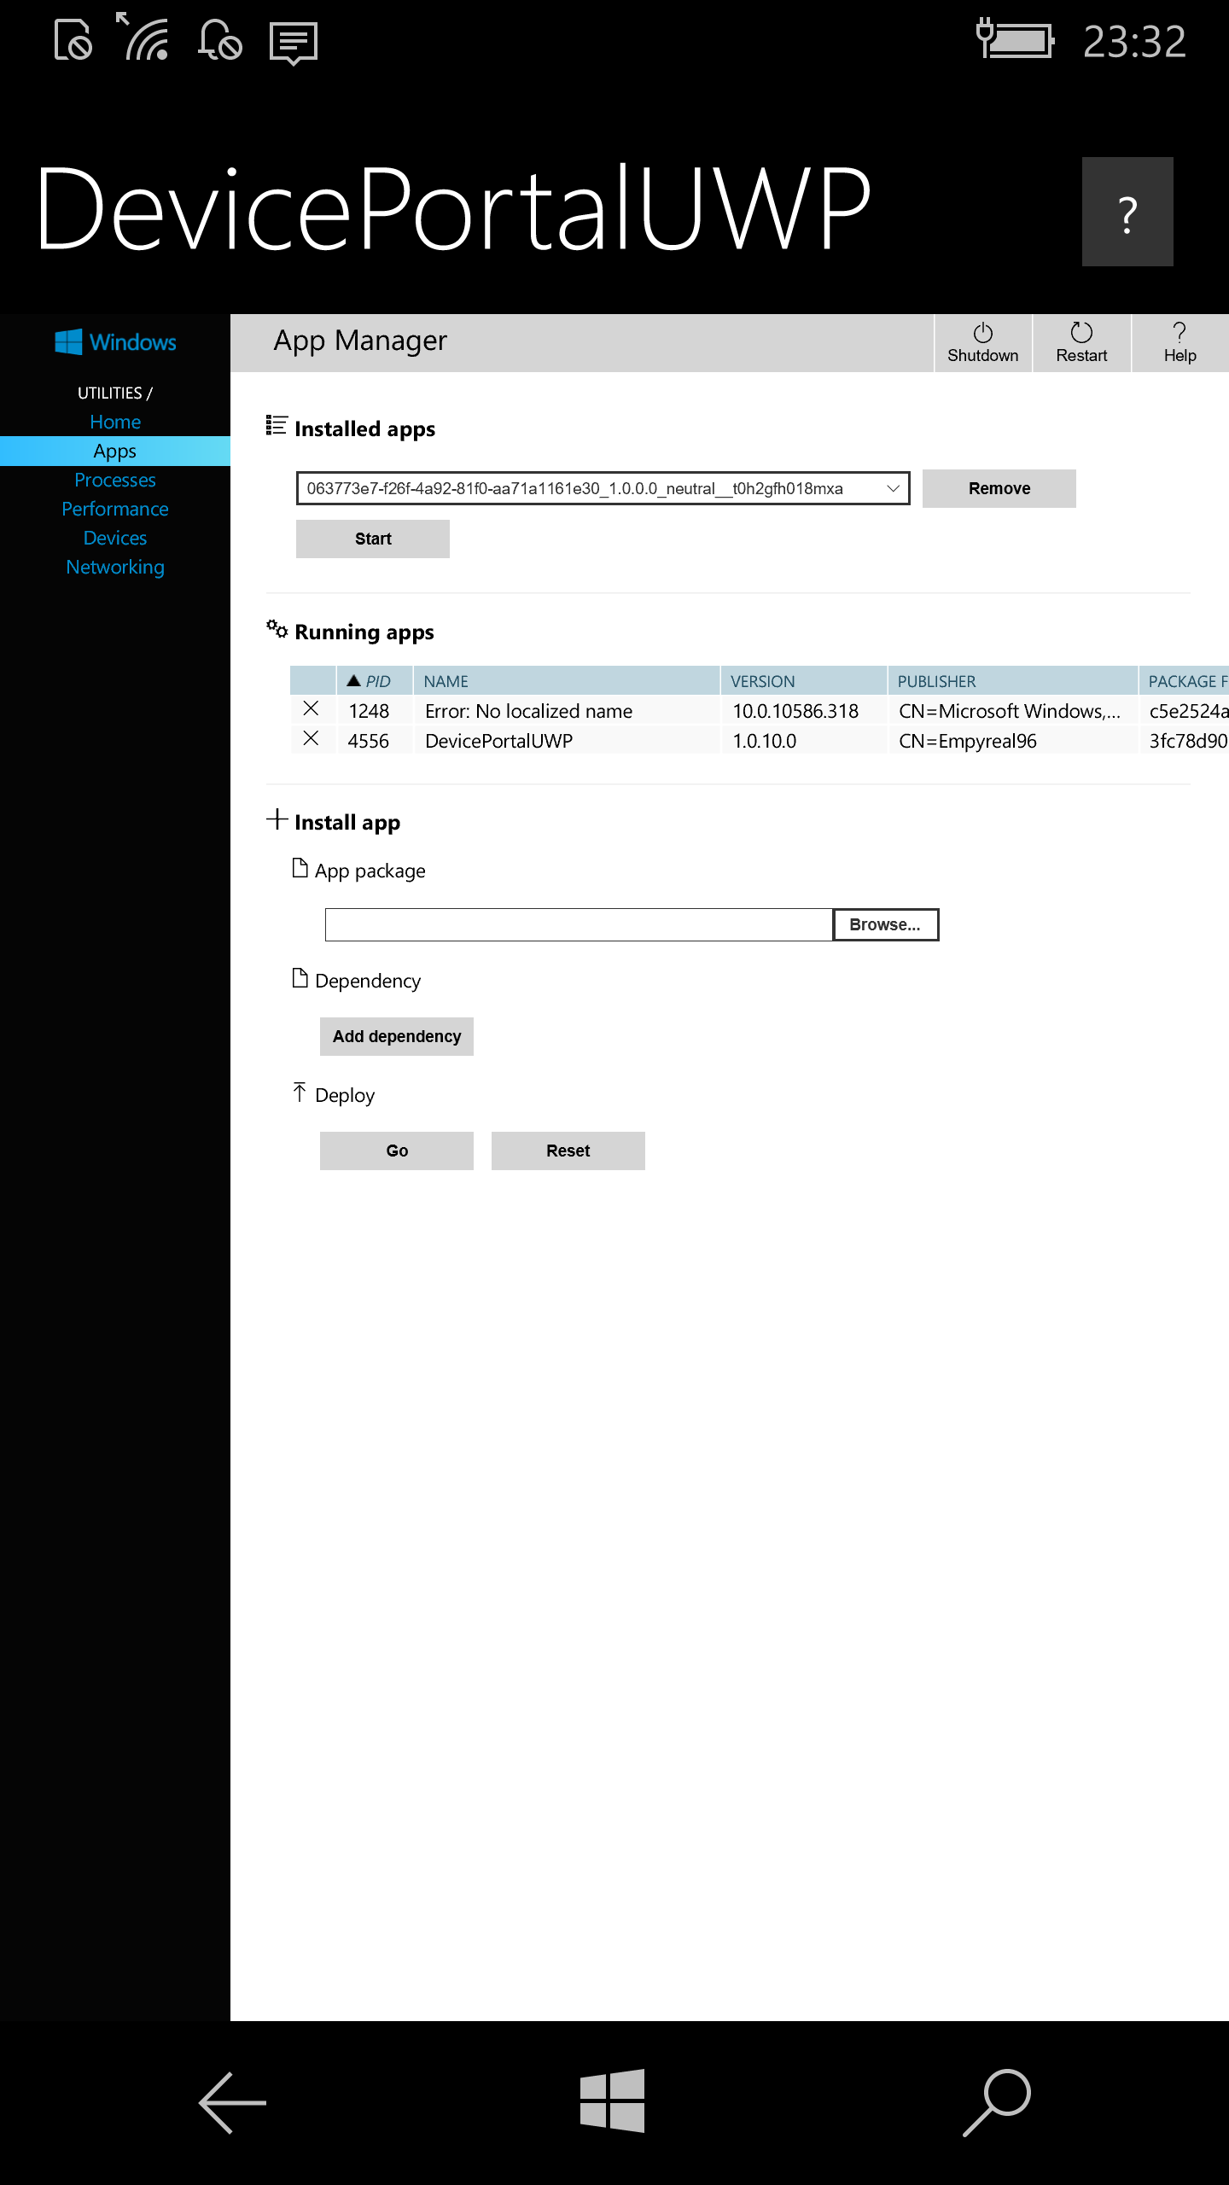Sort running apps by NAME column

[x=566, y=681]
